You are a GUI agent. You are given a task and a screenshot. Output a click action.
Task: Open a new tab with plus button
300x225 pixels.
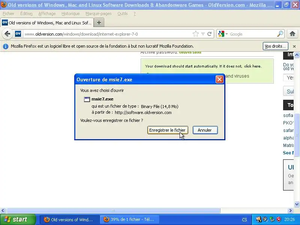tap(99, 22)
